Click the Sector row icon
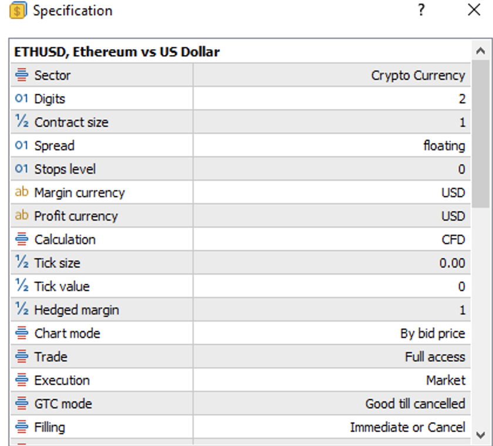 (22, 75)
